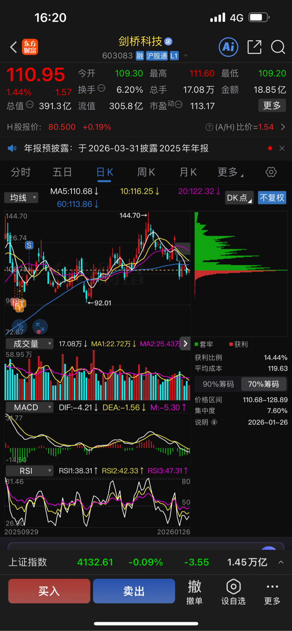Tap the 集中度 7.60% value
292x631 pixels.
tap(278, 411)
